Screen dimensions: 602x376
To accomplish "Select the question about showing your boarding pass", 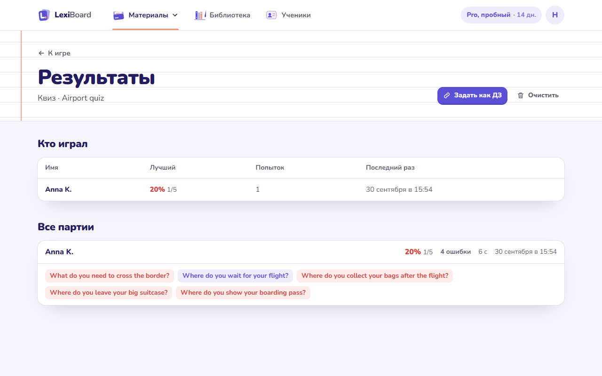I will [x=243, y=293].
